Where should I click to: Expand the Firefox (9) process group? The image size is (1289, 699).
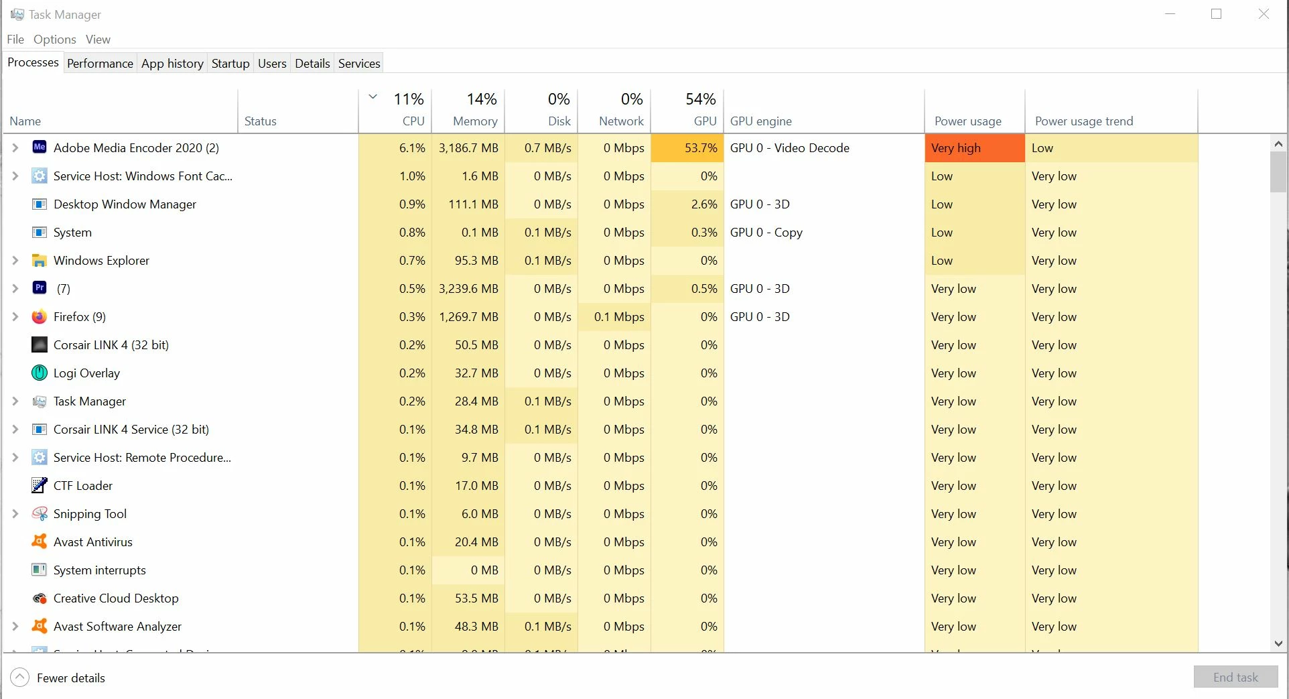point(15,316)
